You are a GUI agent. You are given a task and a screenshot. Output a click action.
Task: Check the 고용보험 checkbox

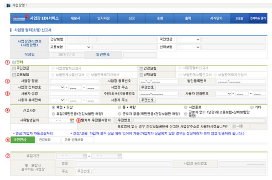point(14,75)
